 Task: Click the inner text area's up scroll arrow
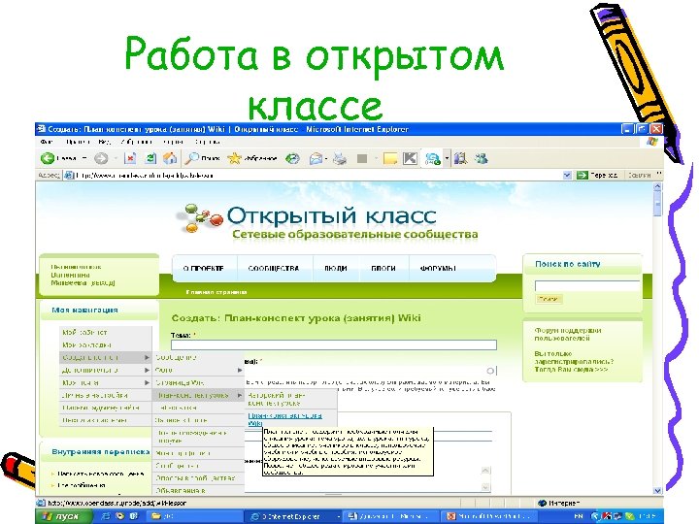tap(486, 470)
